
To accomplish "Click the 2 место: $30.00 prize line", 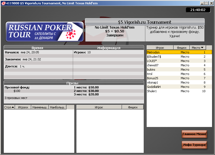I will [86, 91].
